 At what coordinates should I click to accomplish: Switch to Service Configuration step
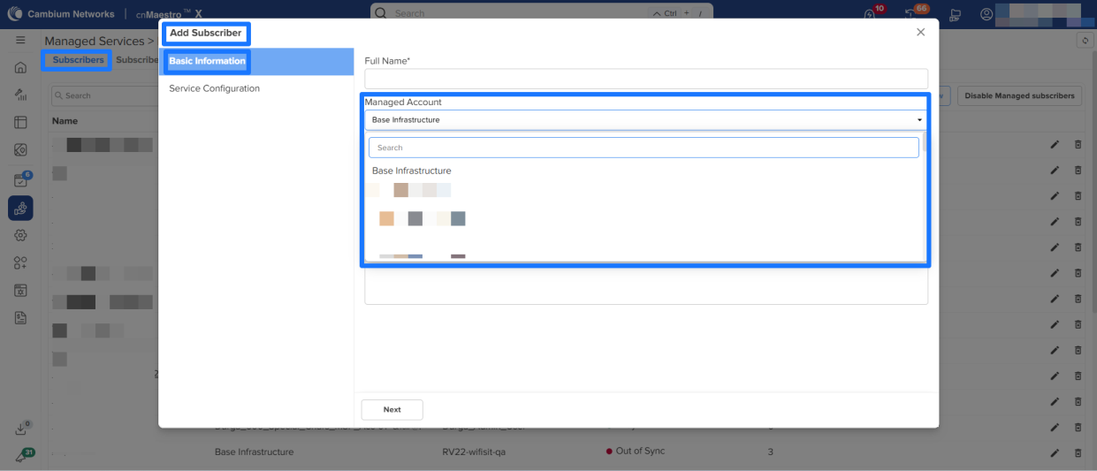(215, 88)
